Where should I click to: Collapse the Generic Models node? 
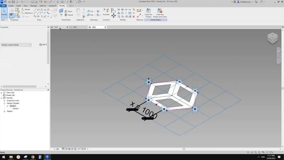(x=4, y=104)
